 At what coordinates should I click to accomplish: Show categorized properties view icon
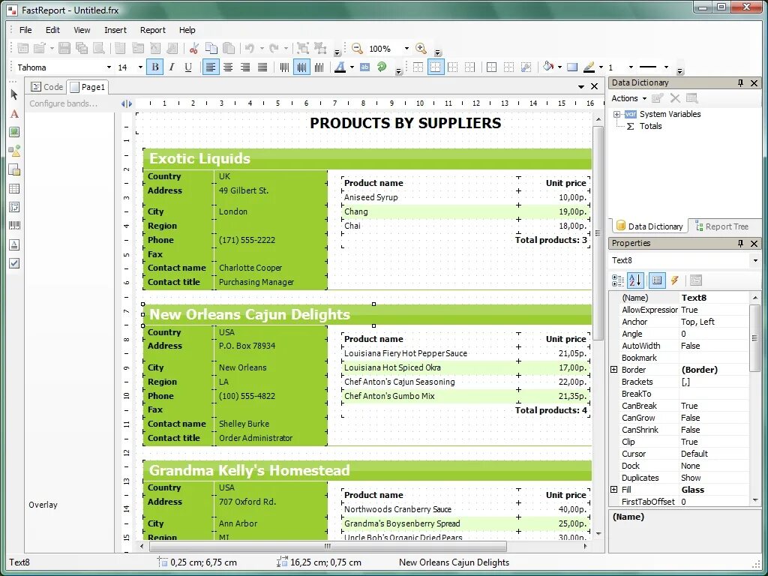click(x=618, y=280)
